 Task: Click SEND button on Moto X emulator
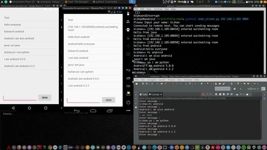click(x=108, y=100)
